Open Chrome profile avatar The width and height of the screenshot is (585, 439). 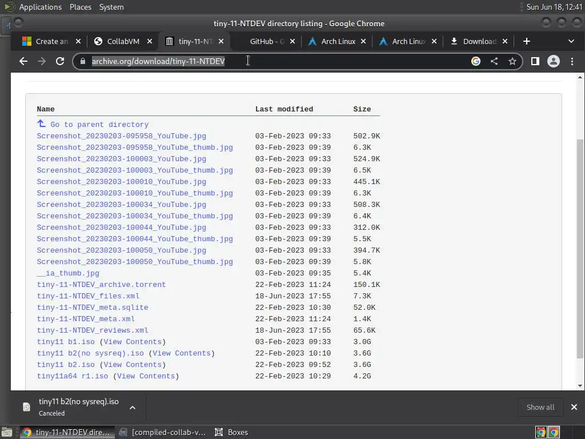tap(553, 61)
